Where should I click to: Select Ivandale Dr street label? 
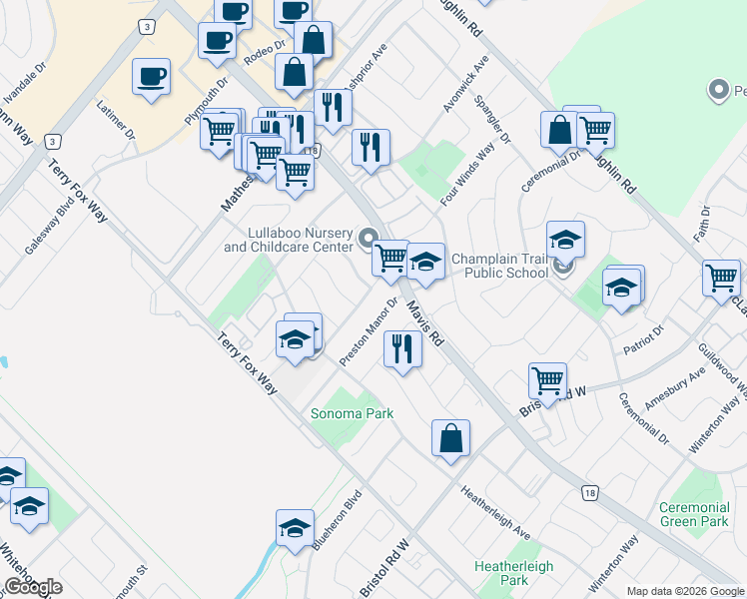pyautogui.click(x=25, y=83)
